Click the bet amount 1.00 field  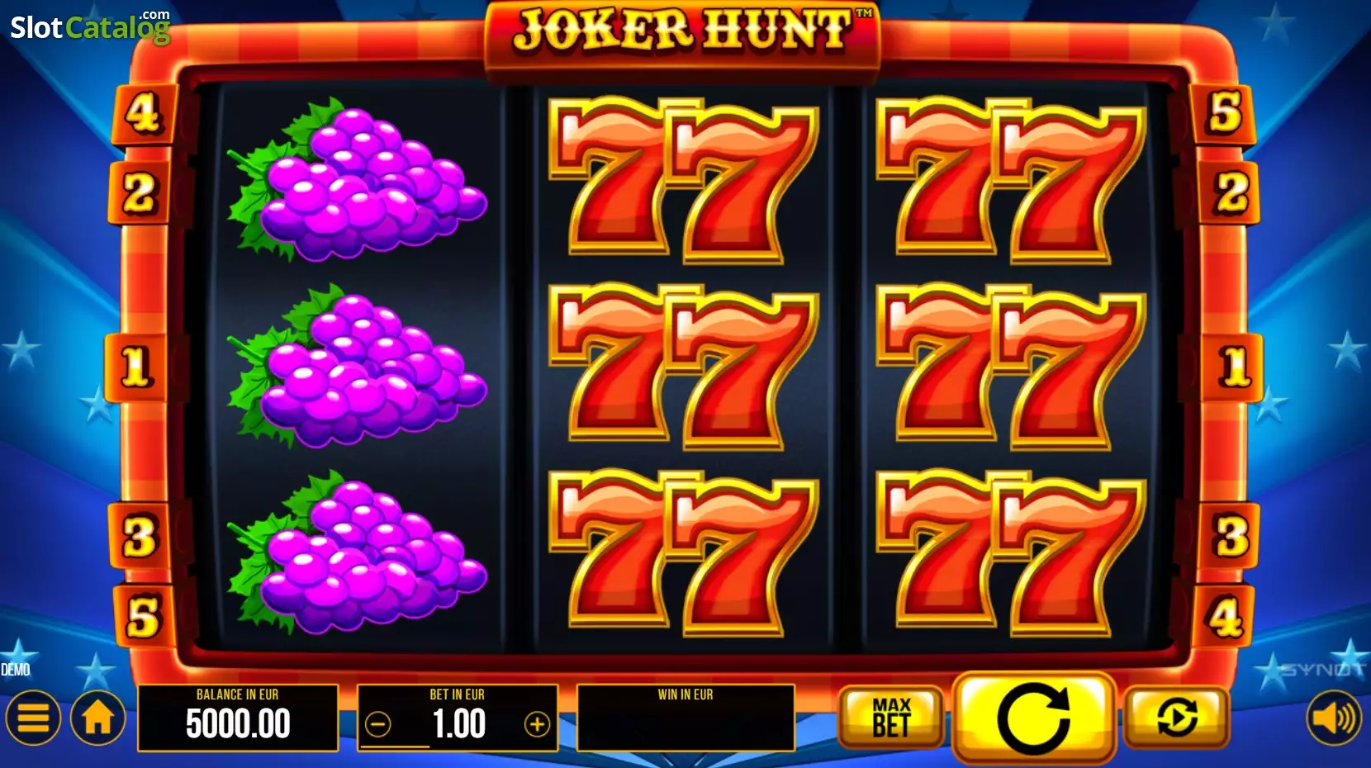click(458, 718)
